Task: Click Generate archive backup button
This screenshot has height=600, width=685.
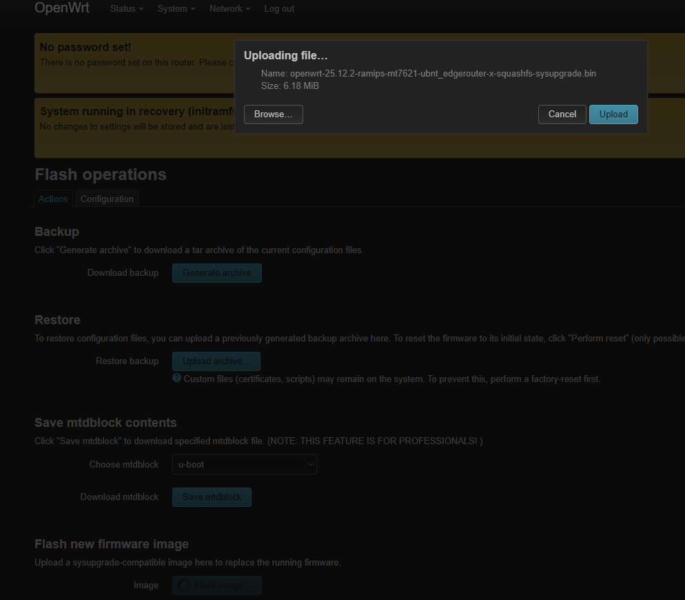Action: click(x=217, y=273)
